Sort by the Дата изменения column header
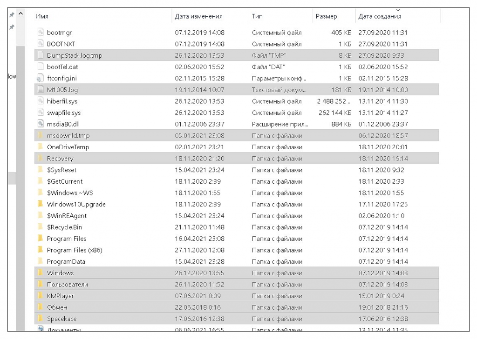 coord(198,16)
